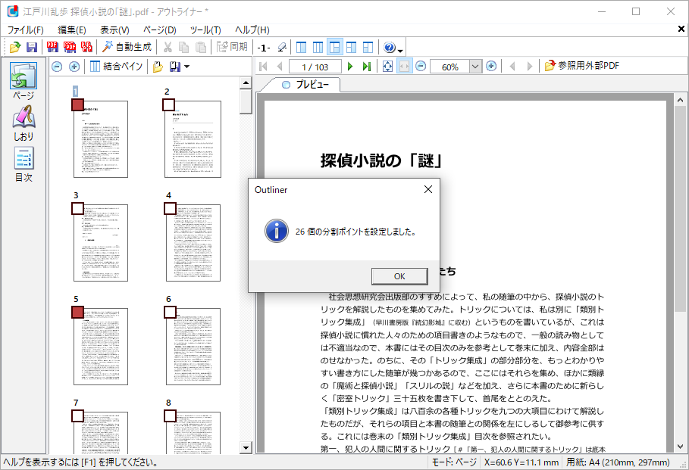Go to the previous preview page
This screenshot has width=689, height=470.
tap(280, 67)
